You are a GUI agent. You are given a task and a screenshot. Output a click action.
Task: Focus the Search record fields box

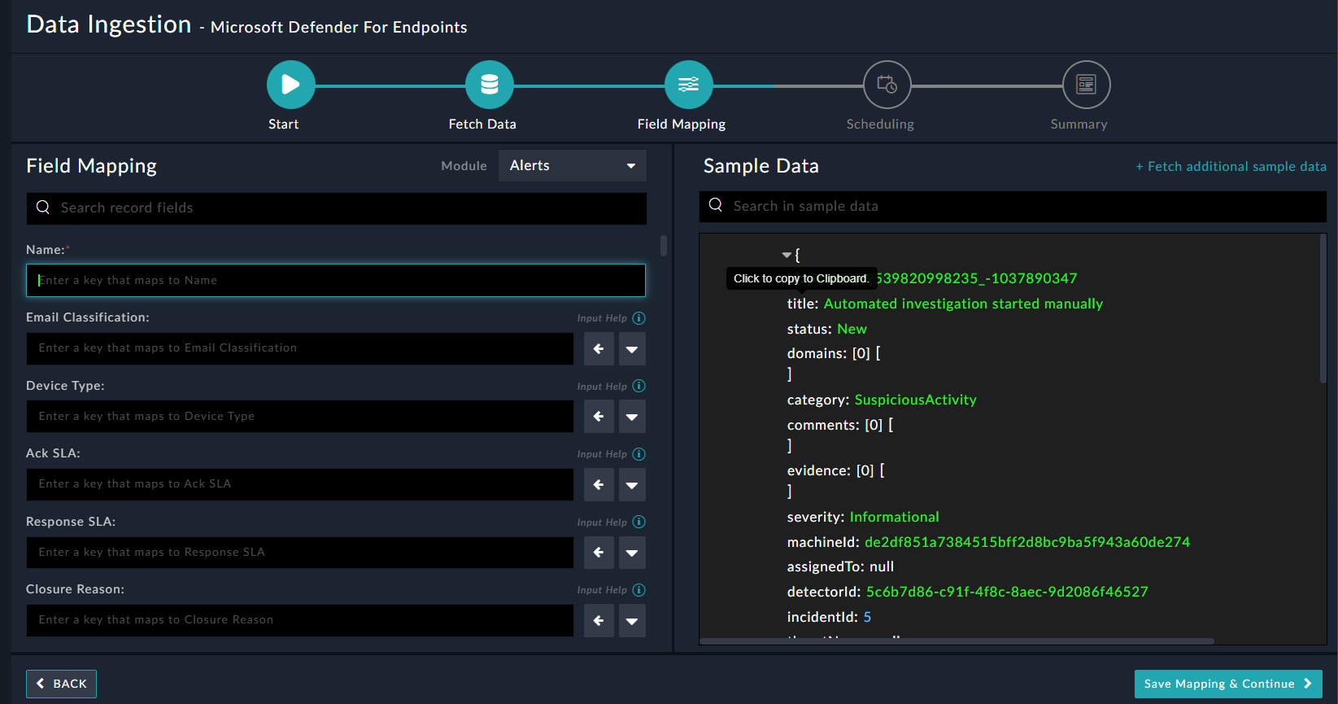[336, 208]
